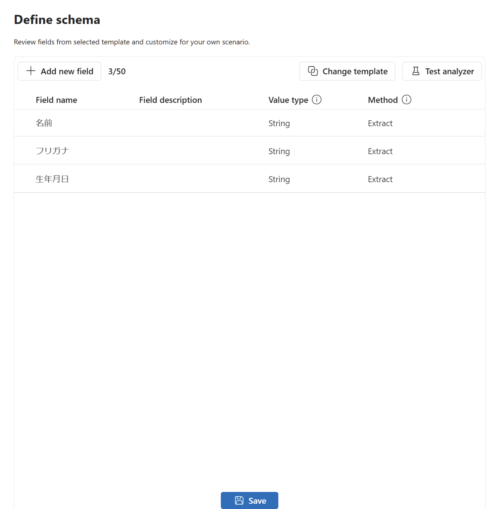Show Method info tooltip icon
Screen dimensions: 487x509
407,100
